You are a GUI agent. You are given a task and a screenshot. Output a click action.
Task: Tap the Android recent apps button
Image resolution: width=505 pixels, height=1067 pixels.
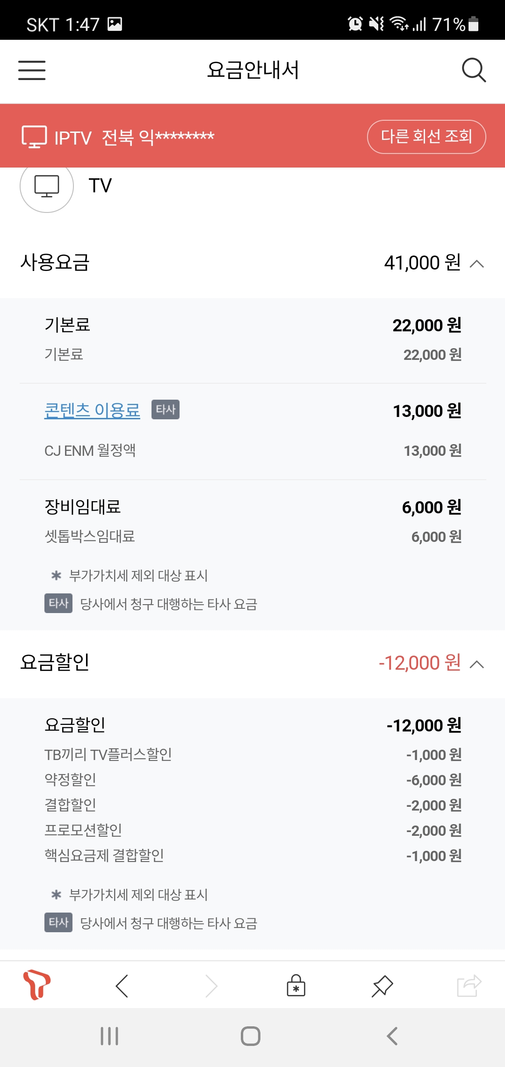click(109, 1036)
